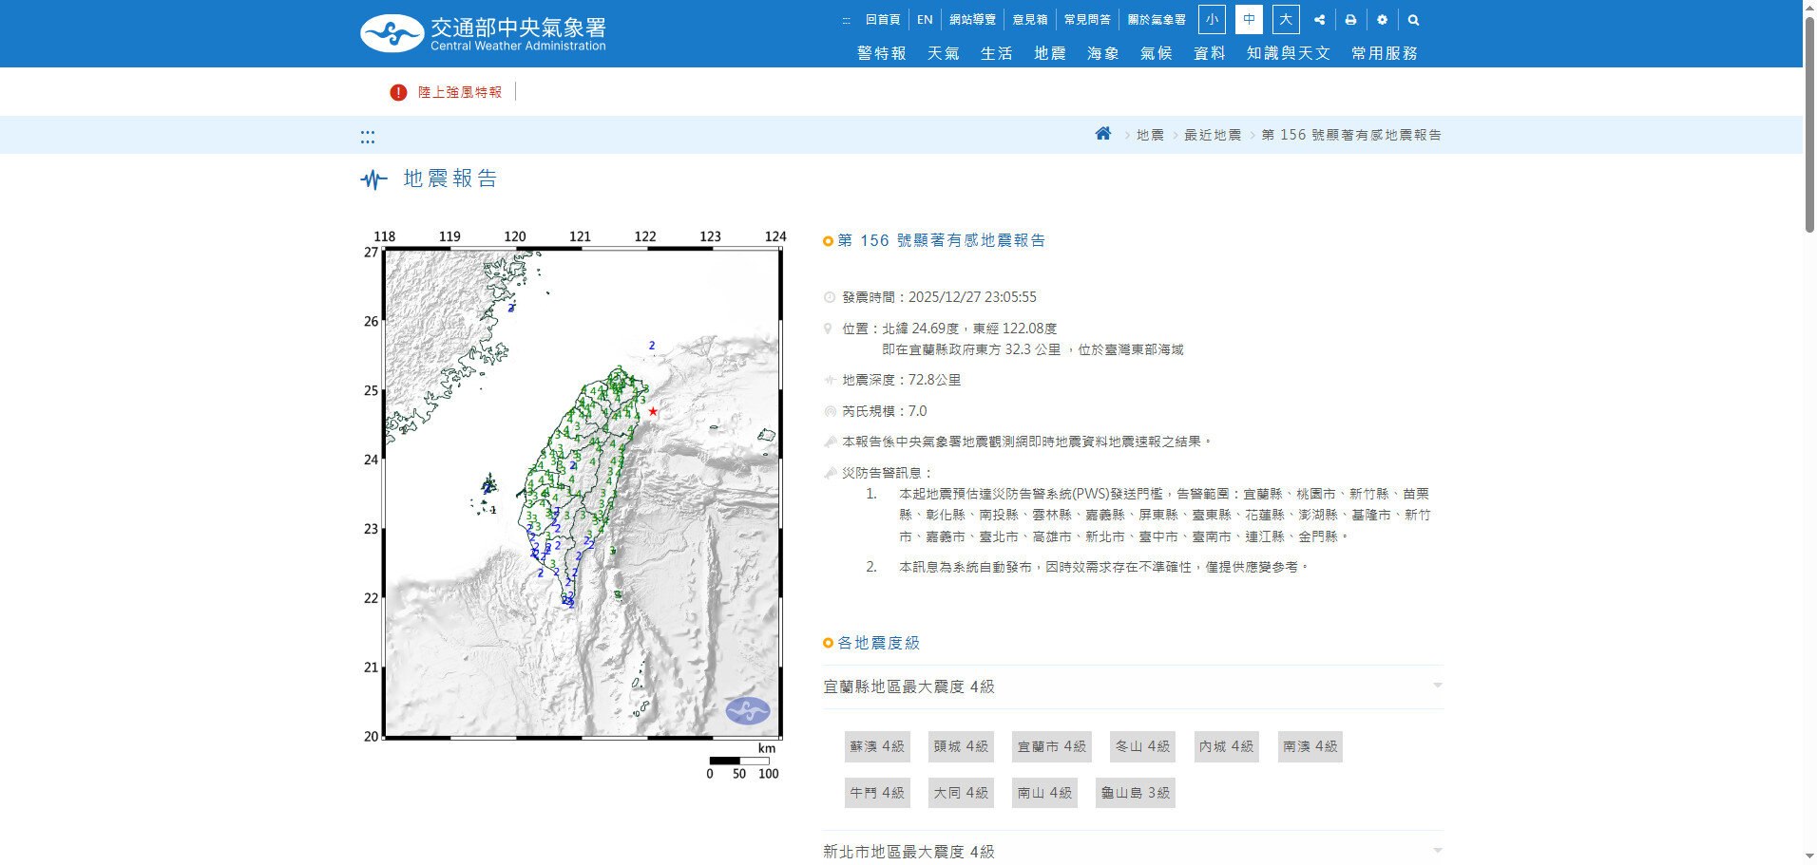Click the print icon
Screen dimensions: 1817x865
pyautogui.click(x=1350, y=19)
